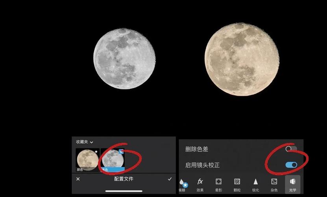Screen dimensions: 327x197
Task: Select the monochrome moon profile thumbnail
Action: [113, 160]
